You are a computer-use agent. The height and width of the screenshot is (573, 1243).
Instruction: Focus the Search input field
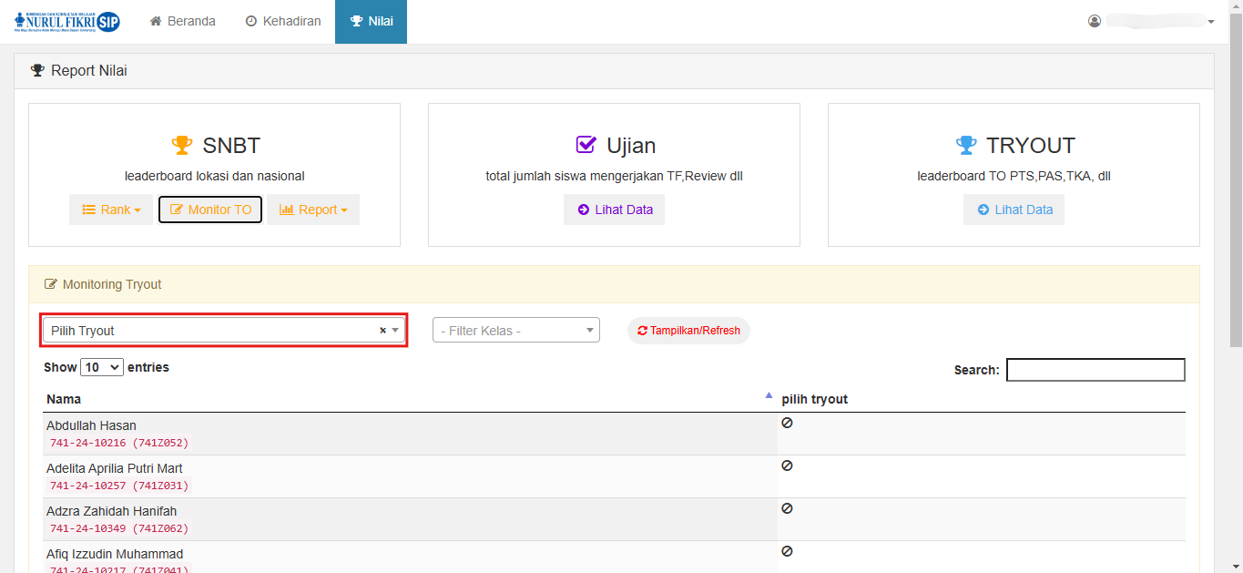tap(1095, 370)
